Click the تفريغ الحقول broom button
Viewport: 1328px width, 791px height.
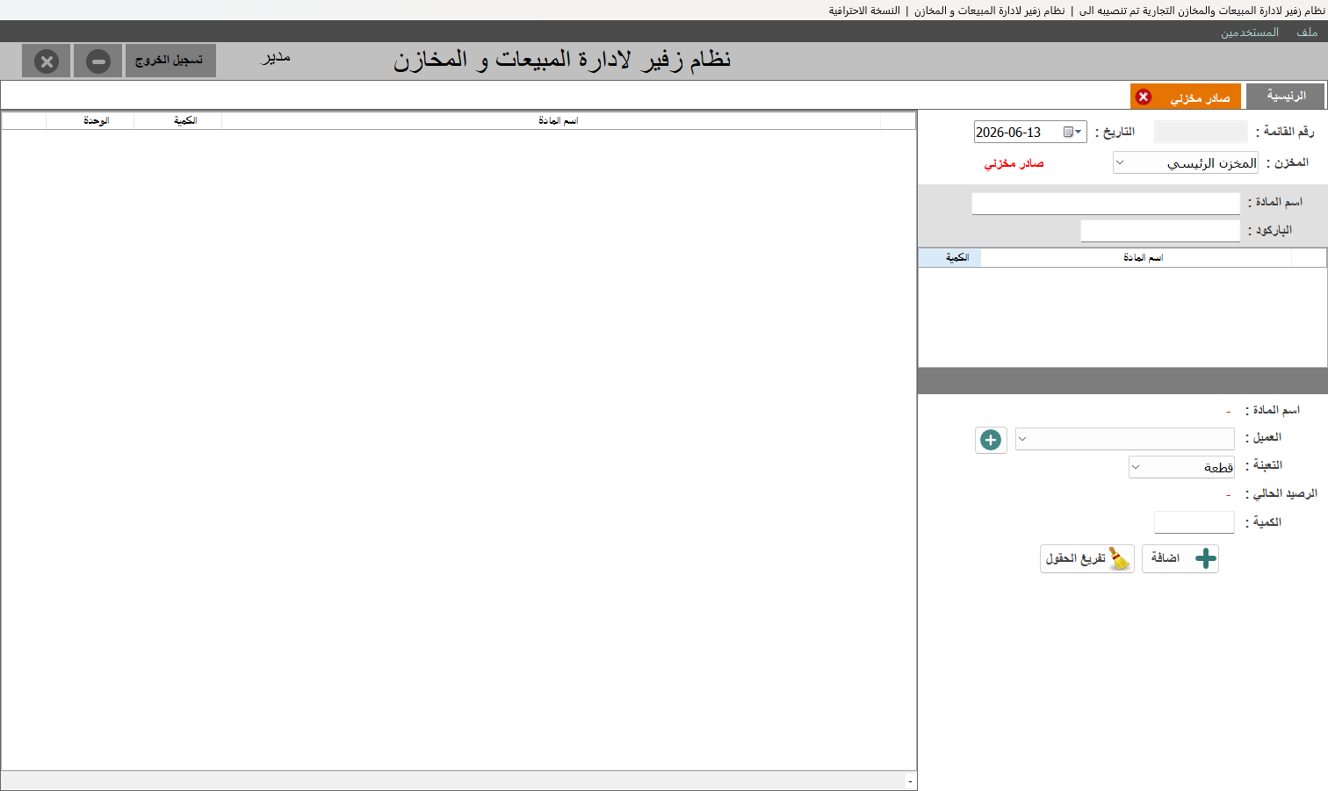click(x=1087, y=558)
